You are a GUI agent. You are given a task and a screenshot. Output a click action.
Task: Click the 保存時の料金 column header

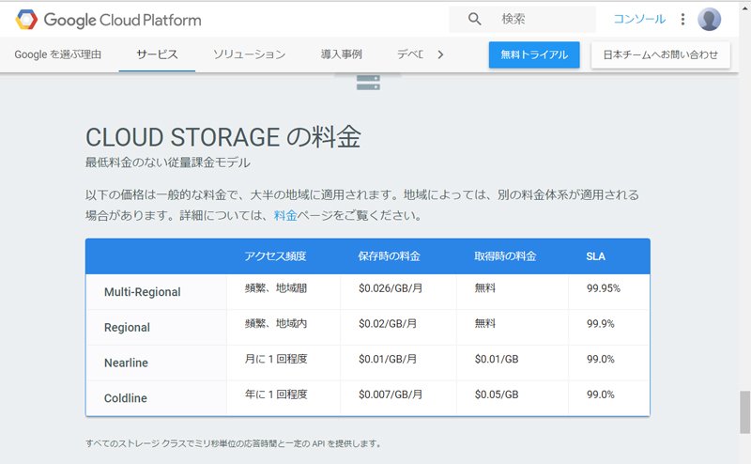389,256
